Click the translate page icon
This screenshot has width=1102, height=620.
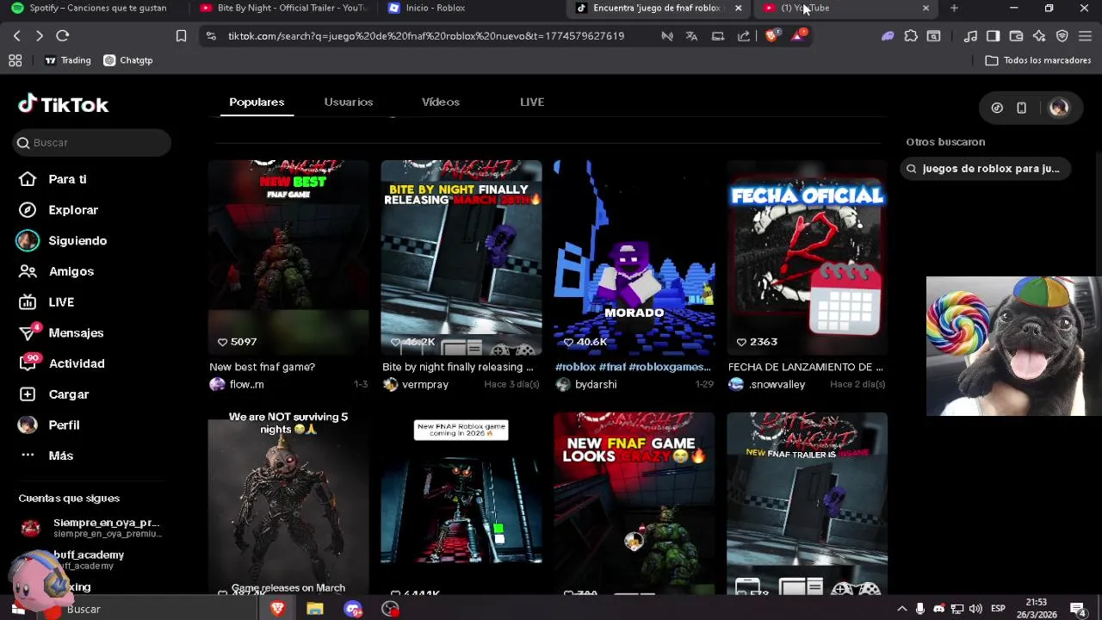click(x=691, y=36)
